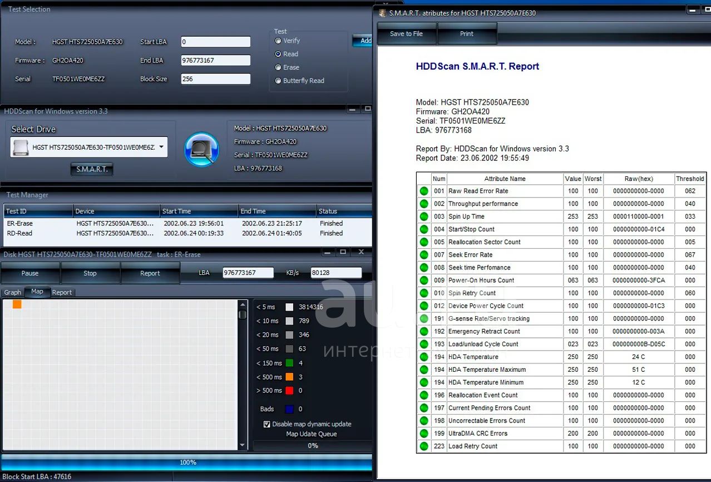
Task: Click the Test ID column header
Action: coord(38,212)
